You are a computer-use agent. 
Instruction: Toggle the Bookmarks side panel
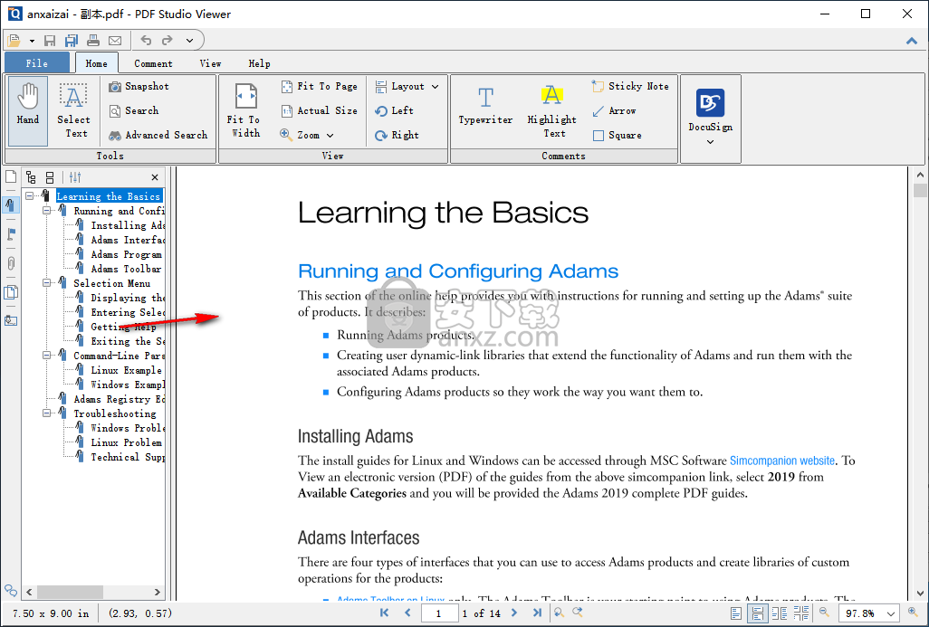pyautogui.click(x=11, y=204)
